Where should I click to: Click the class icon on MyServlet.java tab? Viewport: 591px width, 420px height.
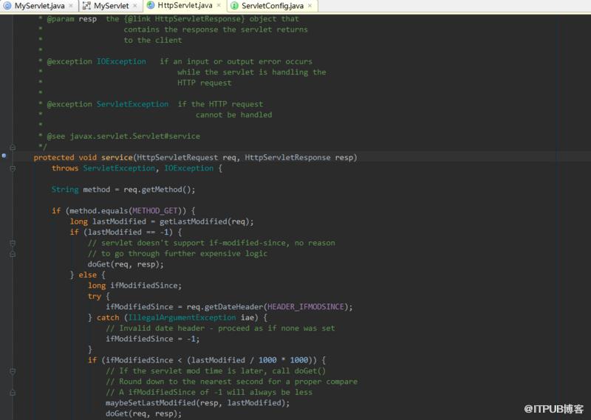pyautogui.click(x=7, y=6)
